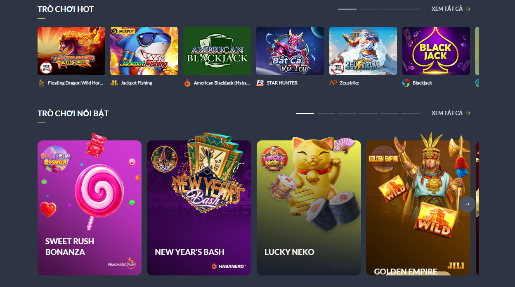Select the last page indicator in Trò Chơi Hot
This screenshot has width=515, height=287.
tap(410, 9)
